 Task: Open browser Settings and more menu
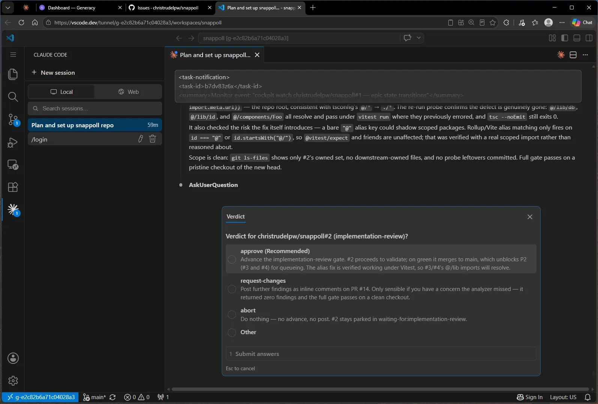click(x=562, y=23)
